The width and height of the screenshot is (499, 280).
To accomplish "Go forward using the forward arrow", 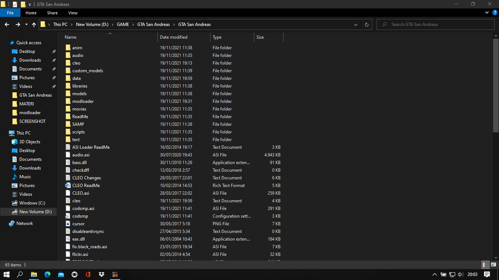I will click(18, 24).
